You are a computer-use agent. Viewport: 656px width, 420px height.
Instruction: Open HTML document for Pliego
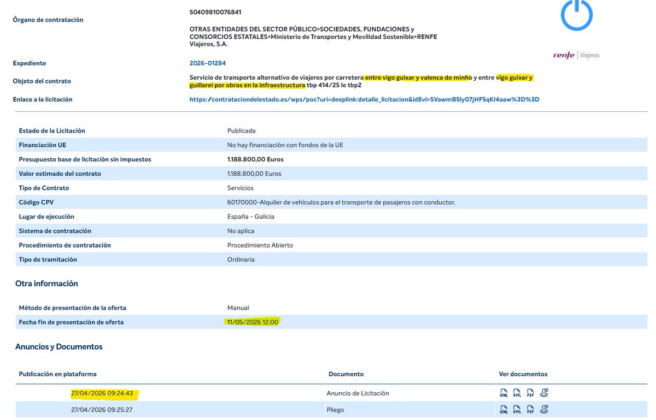504,410
